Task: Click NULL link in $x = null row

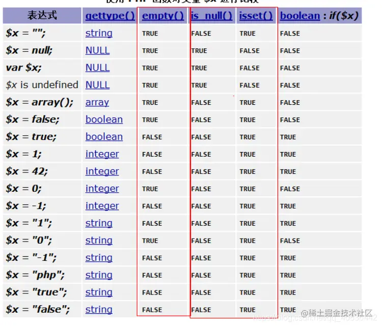Action: point(97,50)
